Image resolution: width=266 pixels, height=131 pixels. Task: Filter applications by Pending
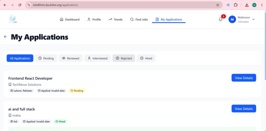(x=46, y=58)
